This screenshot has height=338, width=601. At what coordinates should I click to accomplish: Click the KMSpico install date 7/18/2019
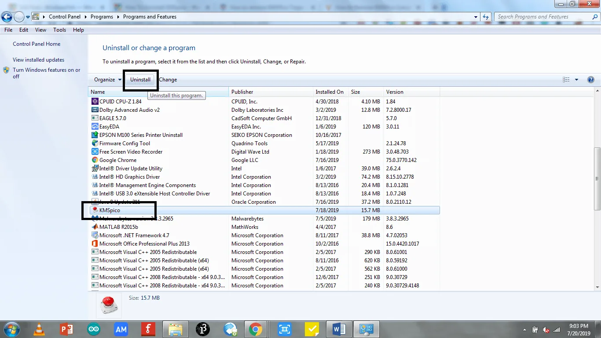tap(327, 210)
